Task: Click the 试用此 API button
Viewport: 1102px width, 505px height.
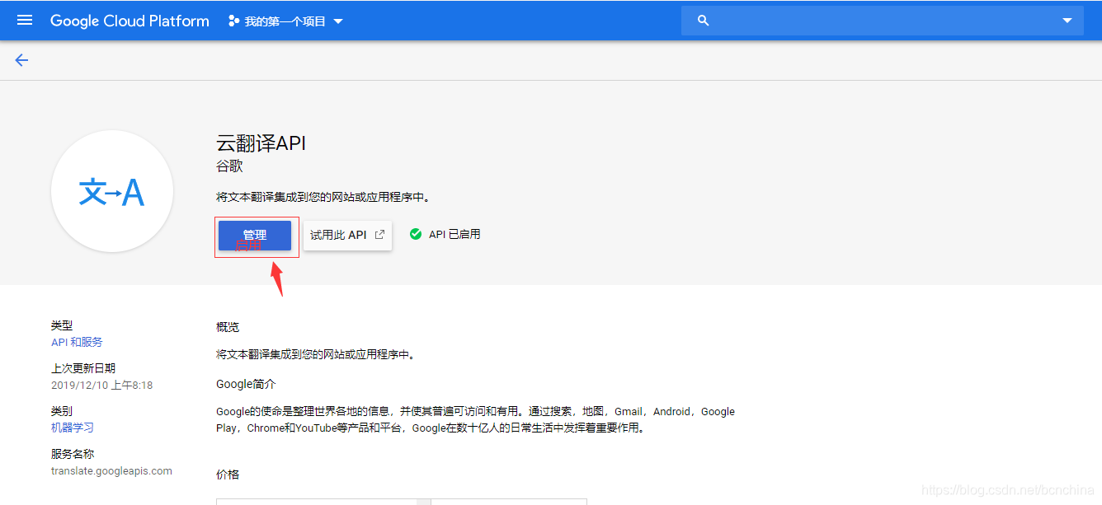Action: [347, 235]
